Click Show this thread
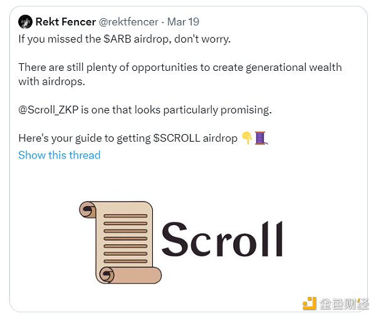The height and width of the screenshot is (317, 376). [x=60, y=155]
